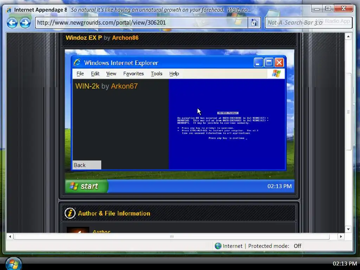This screenshot has width=360, height=270.
Task: Open the Vista start orb on the taskbar
Action: point(13,264)
